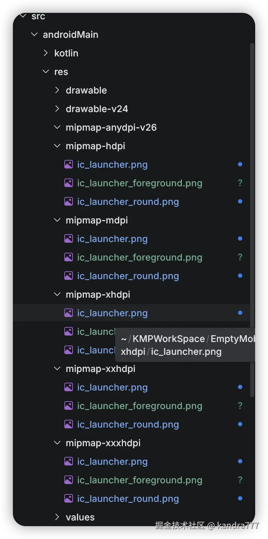Click image icon of mipmap-xxhdpi ic_launcher_round.png

tap(69, 424)
